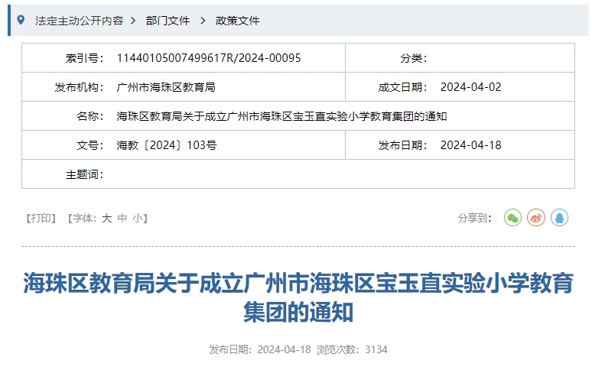Viewport: 592px width, 370px height.
Task: Navigate to 政策文件 breadcrumb
Action: point(238,21)
